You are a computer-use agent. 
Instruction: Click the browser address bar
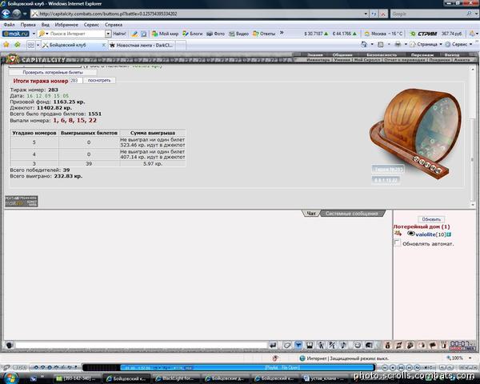pyautogui.click(x=201, y=14)
